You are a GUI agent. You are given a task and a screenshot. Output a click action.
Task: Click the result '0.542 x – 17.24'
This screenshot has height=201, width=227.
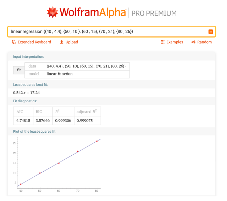(26, 93)
